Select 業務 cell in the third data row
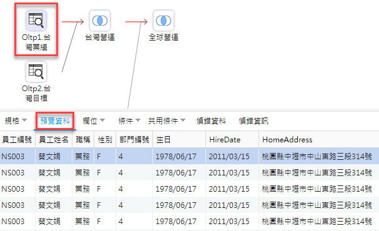The height and width of the screenshot is (231, 379). [82, 189]
